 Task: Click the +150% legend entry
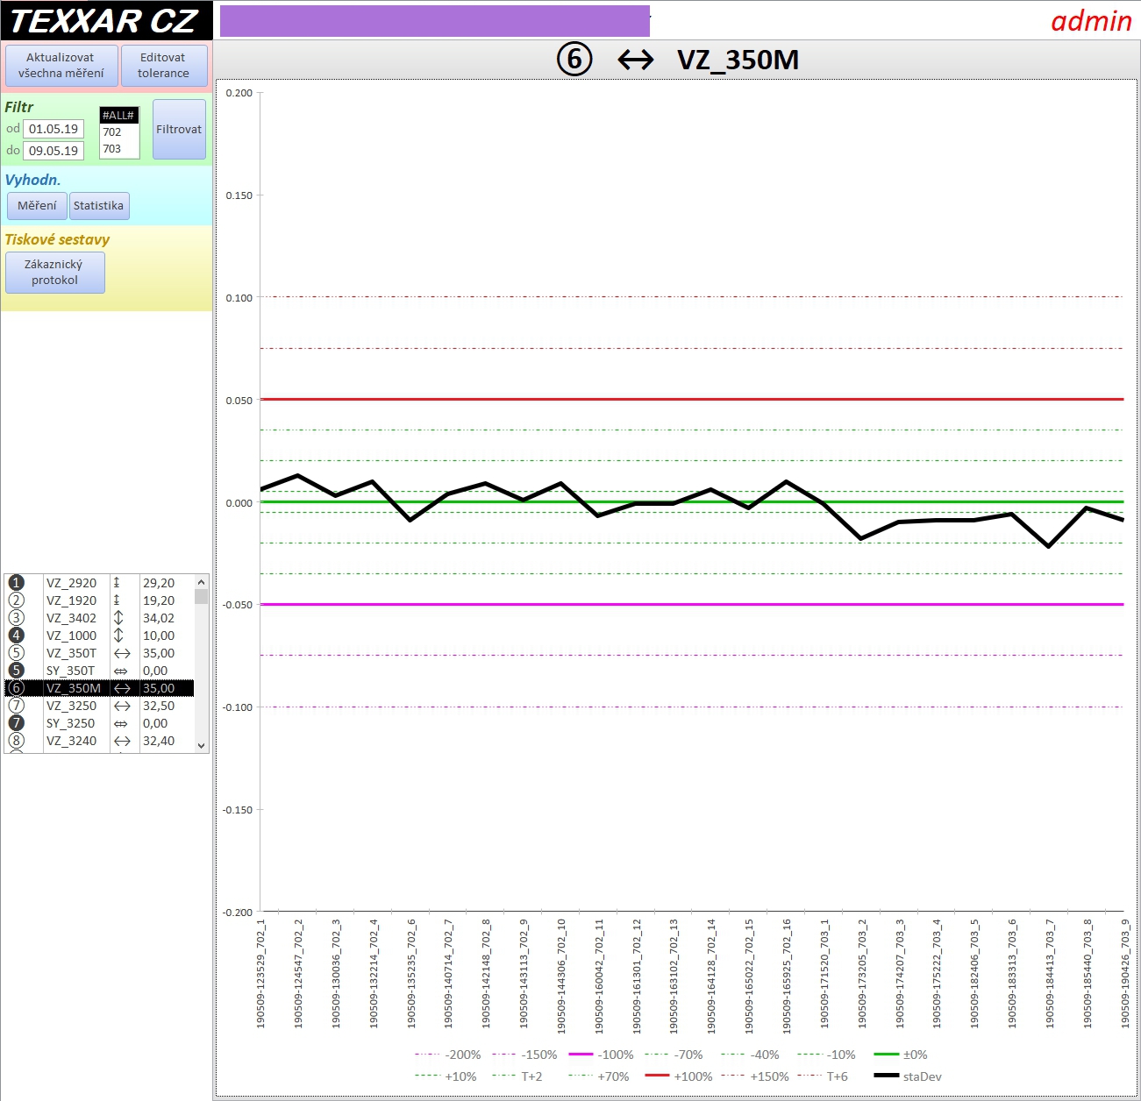(754, 1076)
